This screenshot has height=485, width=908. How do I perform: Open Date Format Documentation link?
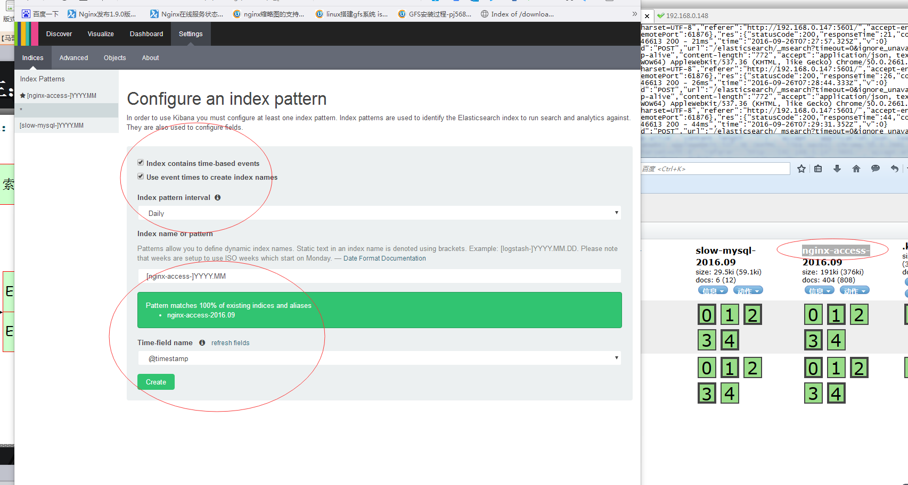tap(385, 258)
